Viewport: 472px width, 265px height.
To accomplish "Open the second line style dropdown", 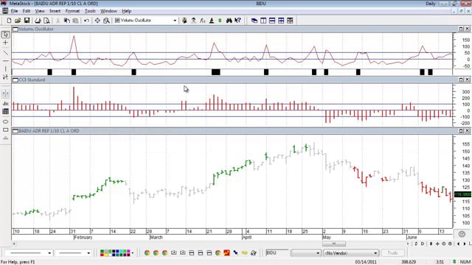I will click(x=88, y=253).
